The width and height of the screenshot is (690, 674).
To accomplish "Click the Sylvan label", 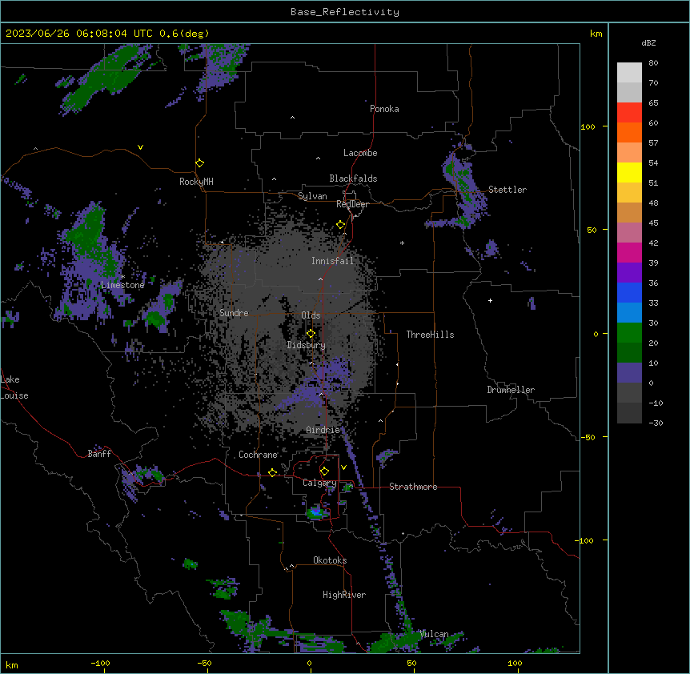I will (x=312, y=196).
